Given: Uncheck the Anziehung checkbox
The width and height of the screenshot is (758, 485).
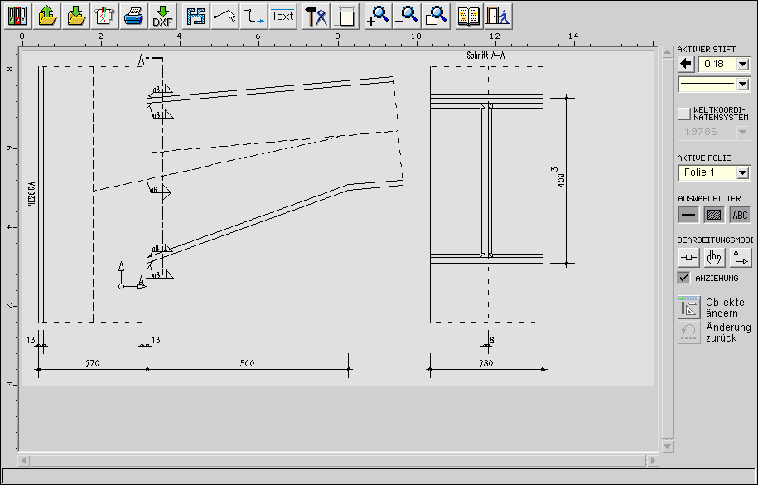Looking at the screenshot, I should click(683, 278).
